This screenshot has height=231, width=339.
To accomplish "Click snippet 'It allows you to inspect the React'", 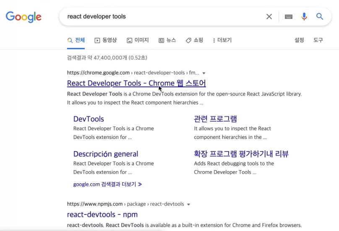I will click(x=232, y=129).
